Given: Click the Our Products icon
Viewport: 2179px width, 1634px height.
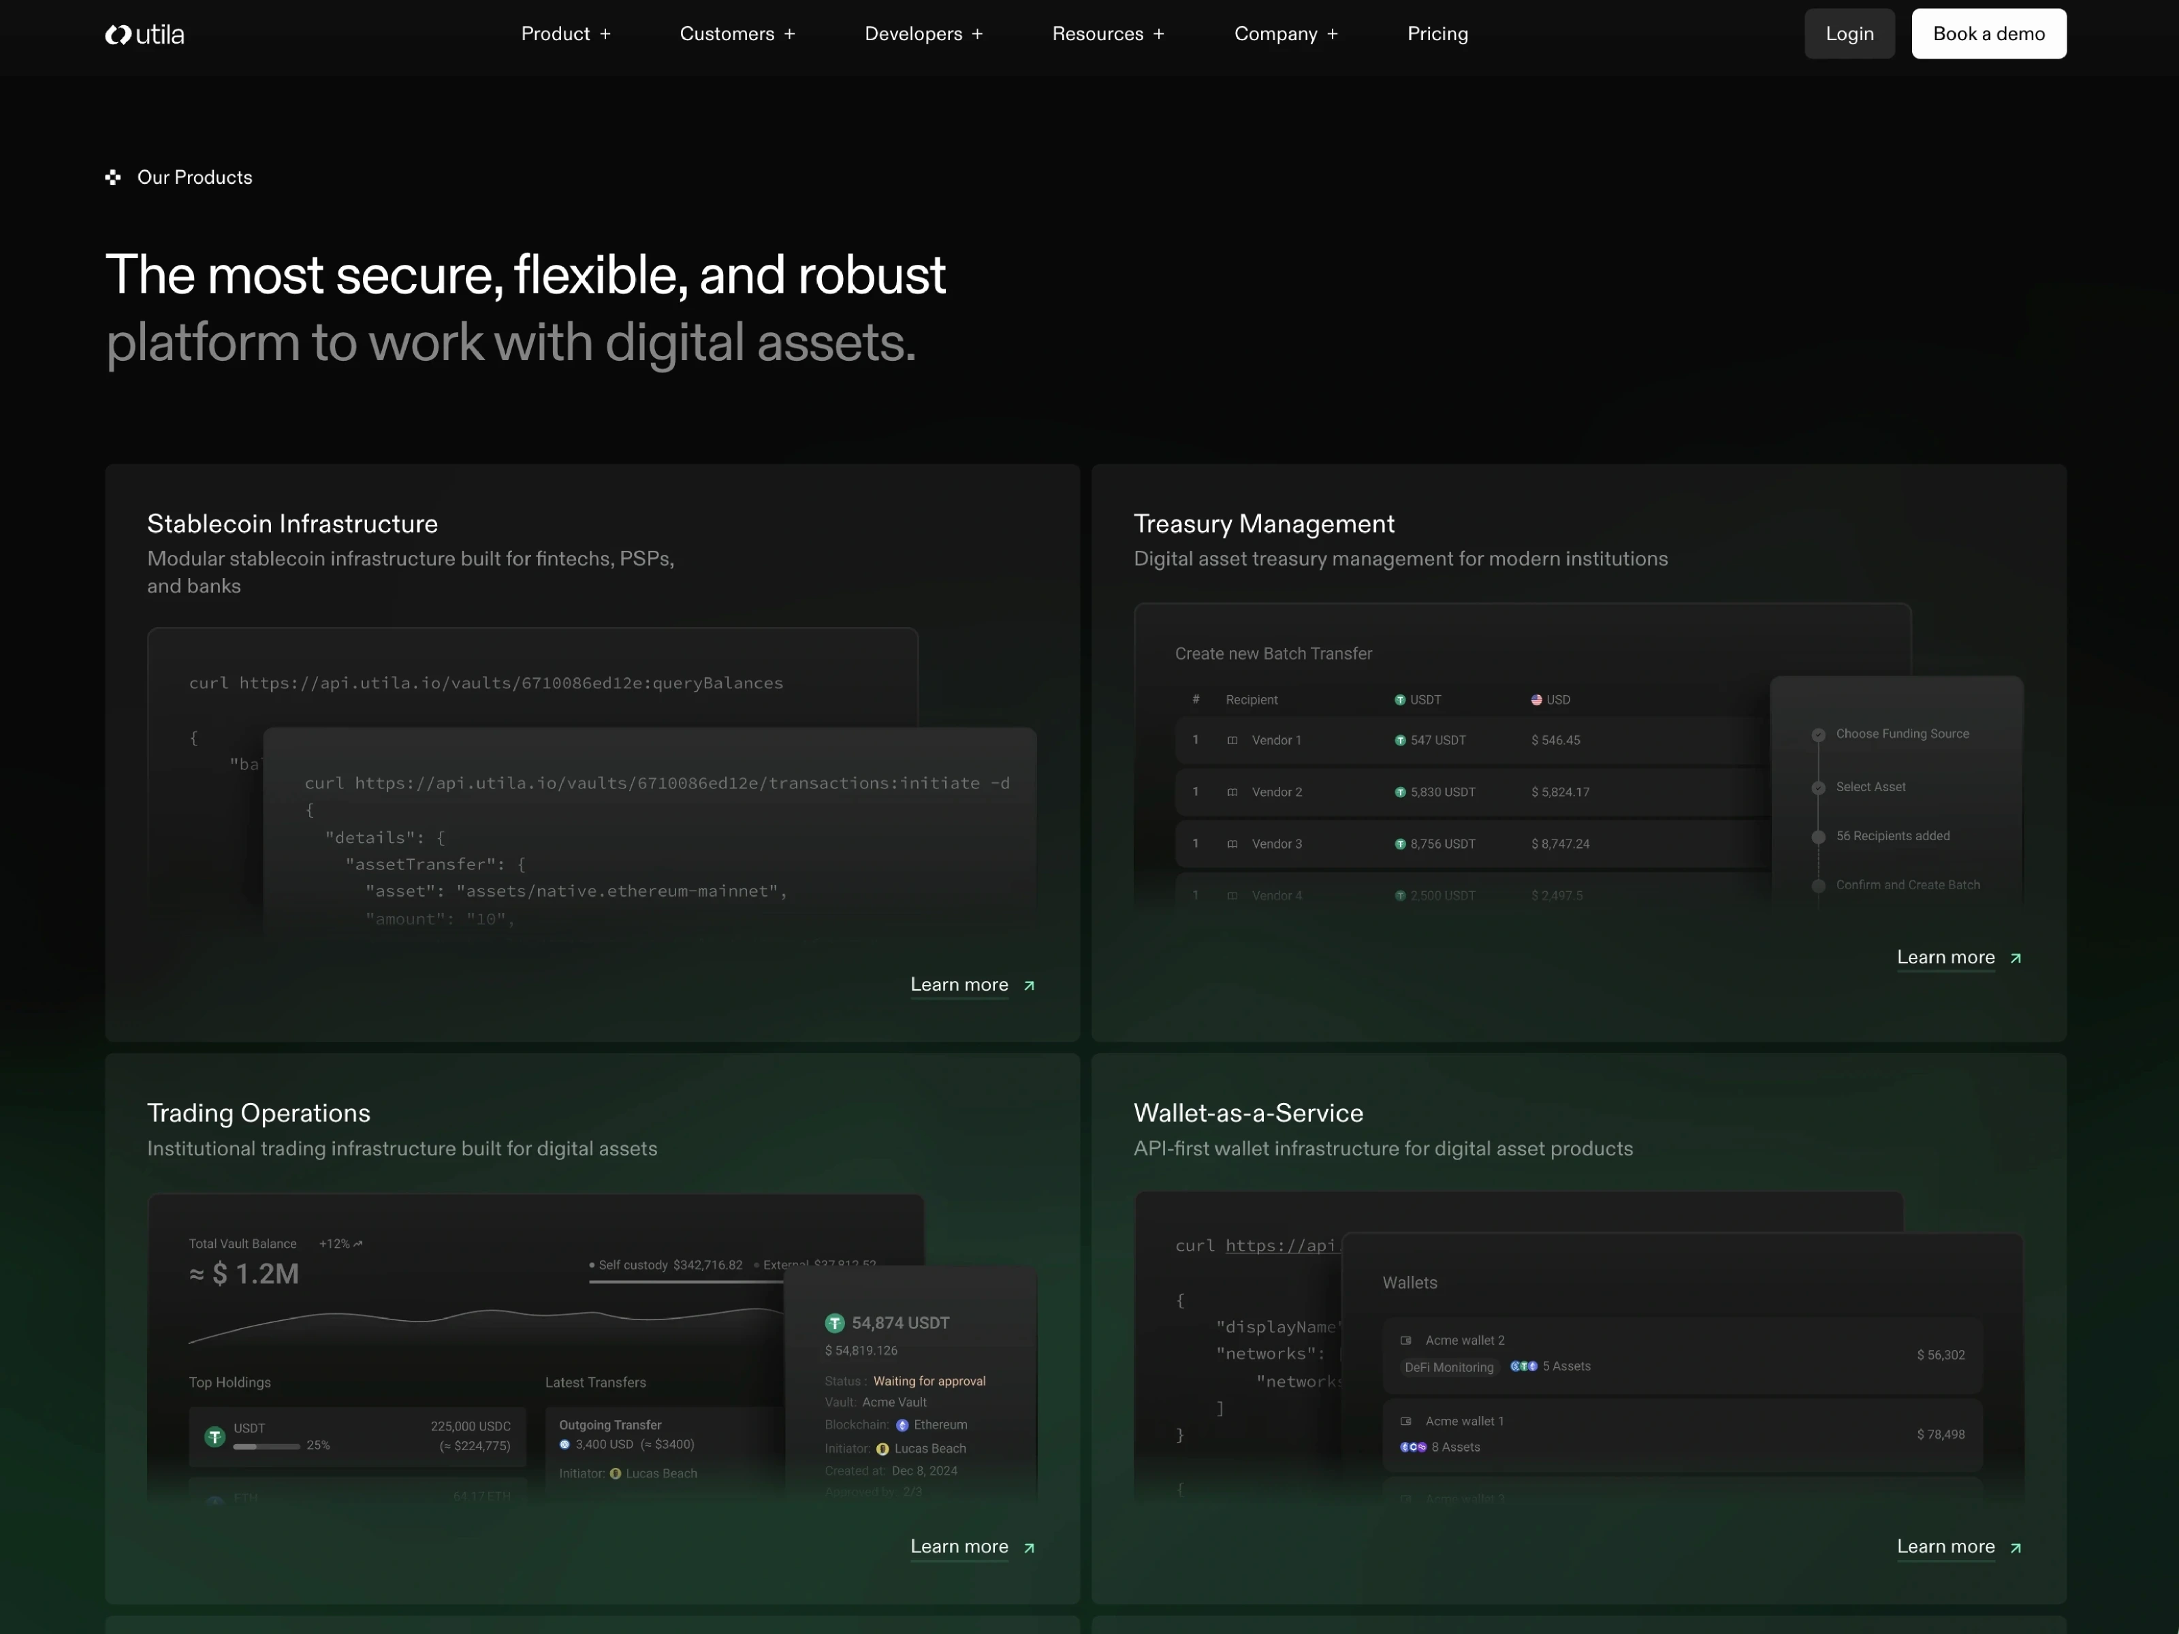Looking at the screenshot, I should 113,177.
